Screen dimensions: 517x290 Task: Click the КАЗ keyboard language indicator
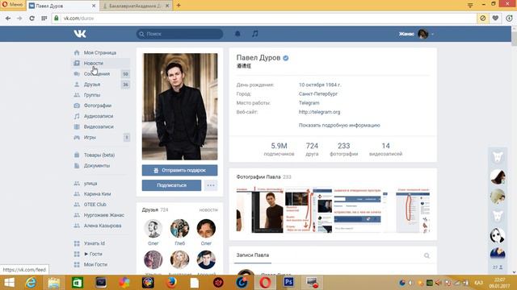(478, 283)
